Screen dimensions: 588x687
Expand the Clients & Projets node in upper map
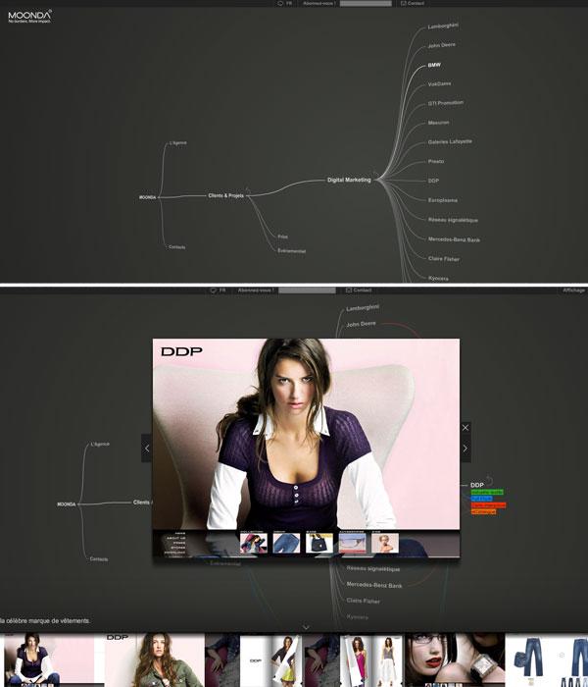tap(225, 195)
